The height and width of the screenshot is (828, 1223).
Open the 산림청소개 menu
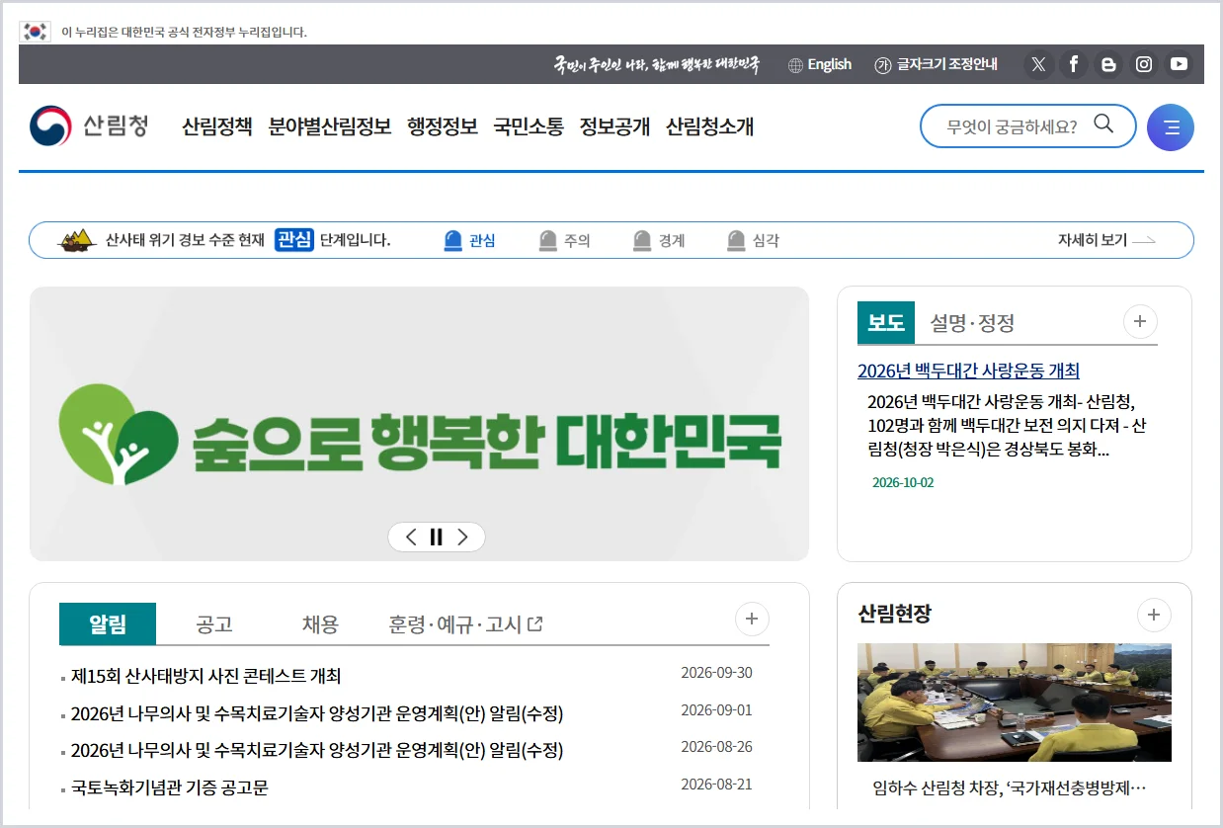pyautogui.click(x=710, y=126)
